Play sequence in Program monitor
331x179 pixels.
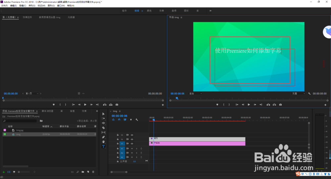[x=249, y=105]
